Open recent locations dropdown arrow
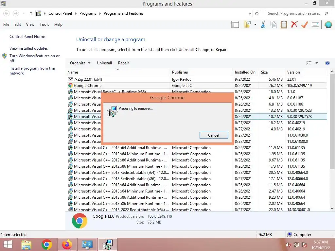Viewport: 335px width, 251px height. click(24, 13)
